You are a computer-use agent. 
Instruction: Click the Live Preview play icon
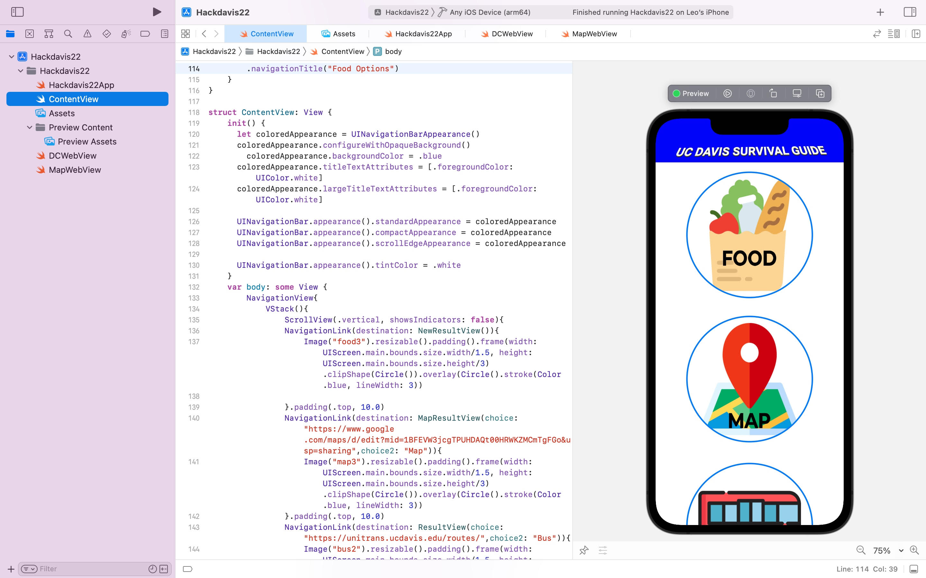click(727, 94)
